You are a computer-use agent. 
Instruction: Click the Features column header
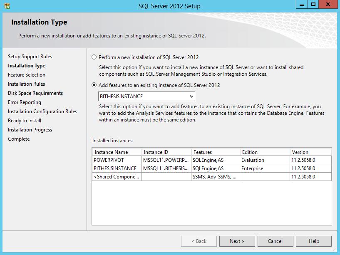point(216,152)
